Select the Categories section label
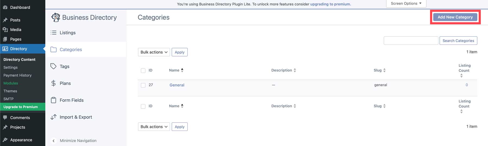Screen dimensions: 488x146 (71, 49)
